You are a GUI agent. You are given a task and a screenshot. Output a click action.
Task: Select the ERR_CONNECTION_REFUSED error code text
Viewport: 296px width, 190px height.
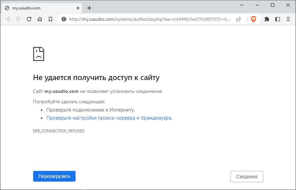coord(59,131)
